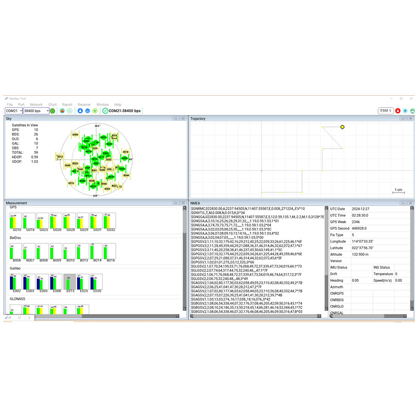Click the blue download arrow icon
Image resolution: width=416 pixels, height=416 pixels.
click(80, 111)
